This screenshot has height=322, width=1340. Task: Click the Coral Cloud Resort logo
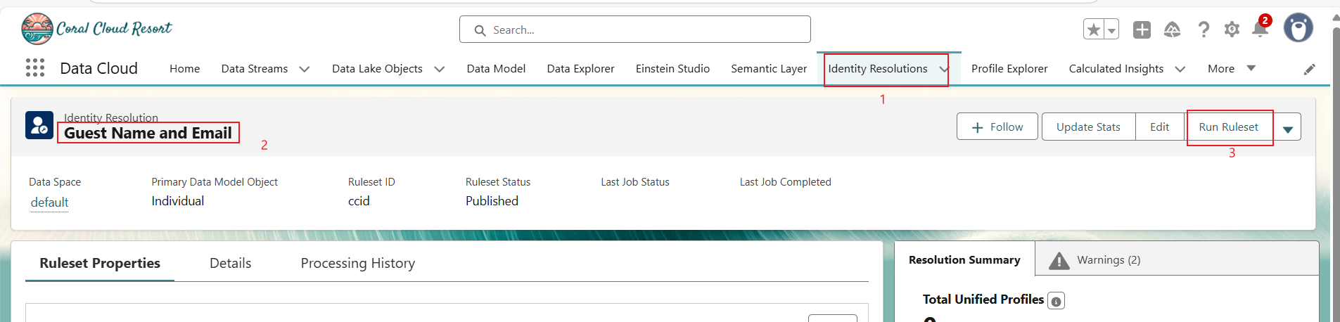pos(96,29)
